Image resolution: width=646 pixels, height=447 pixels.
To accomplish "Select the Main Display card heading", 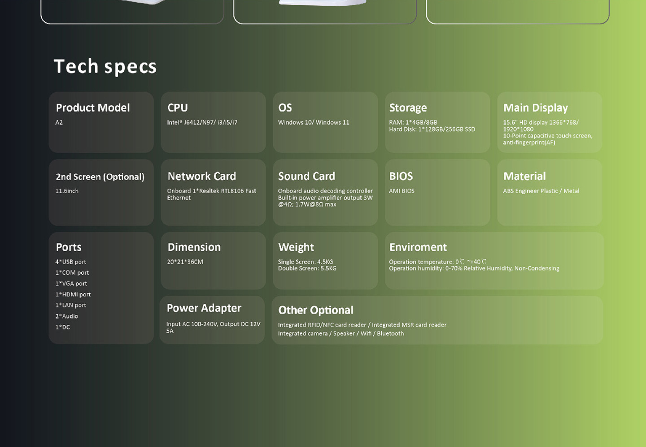I will 535,108.
